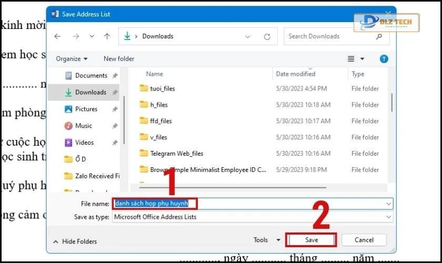Click the Search Downloads box
The image size is (442, 263).
click(331, 36)
